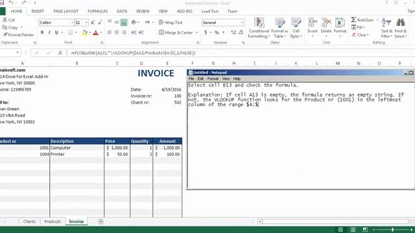Open the Format cells menu icon

click(x=340, y=23)
